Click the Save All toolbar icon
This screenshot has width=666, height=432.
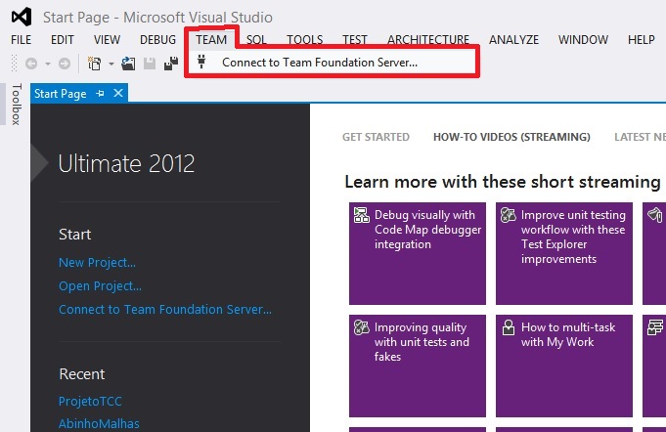[x=171, y=64]
